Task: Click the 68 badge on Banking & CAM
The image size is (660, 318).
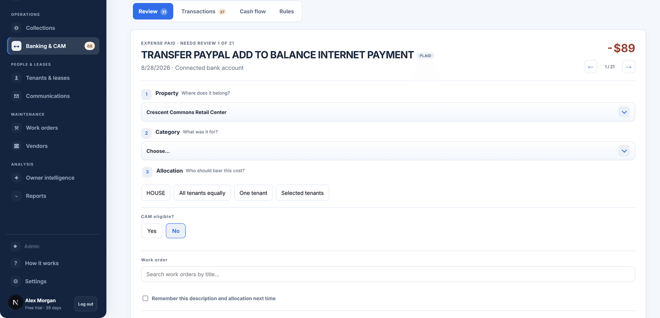Action: coord(90,46)
